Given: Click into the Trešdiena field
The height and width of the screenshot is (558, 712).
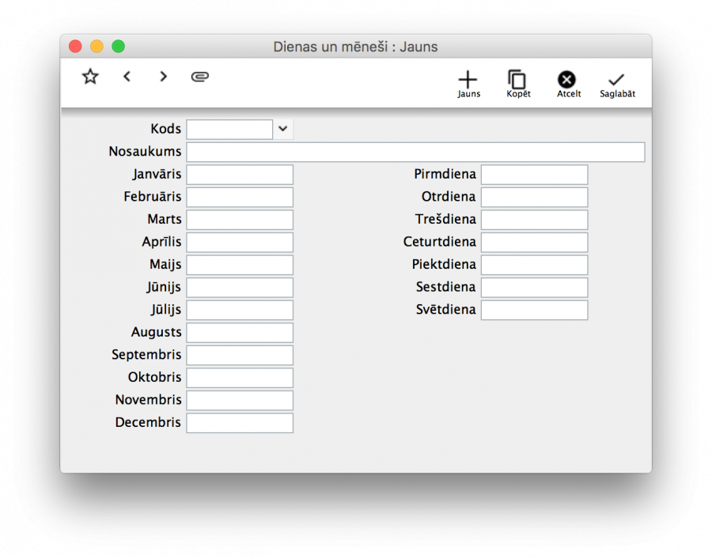Looking at the screenshot, I should point(534,220).
